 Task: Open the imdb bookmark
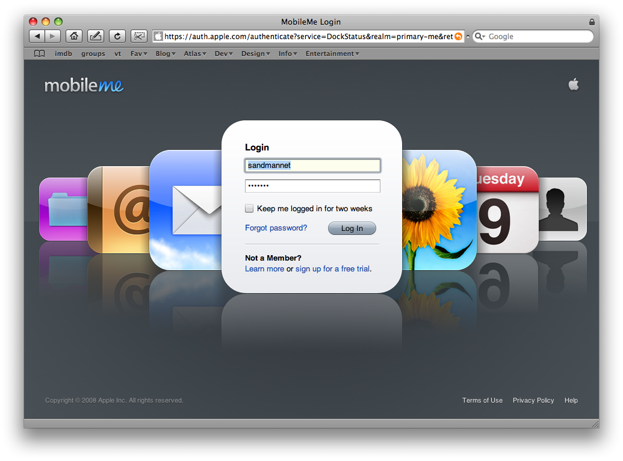pyautogui.click(x=63, y=54)
